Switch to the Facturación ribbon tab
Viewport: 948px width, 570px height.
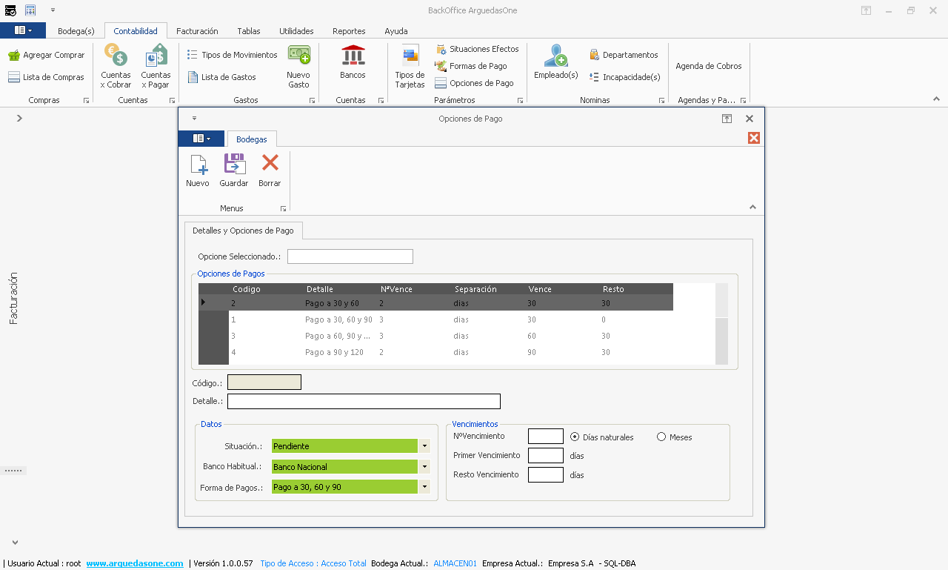point(197,31)
